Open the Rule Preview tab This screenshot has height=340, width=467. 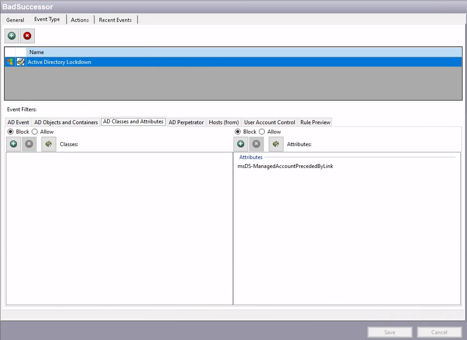[315, 122]
